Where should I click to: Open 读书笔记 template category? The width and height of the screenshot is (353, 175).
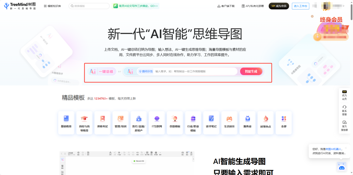coord(211,123)
